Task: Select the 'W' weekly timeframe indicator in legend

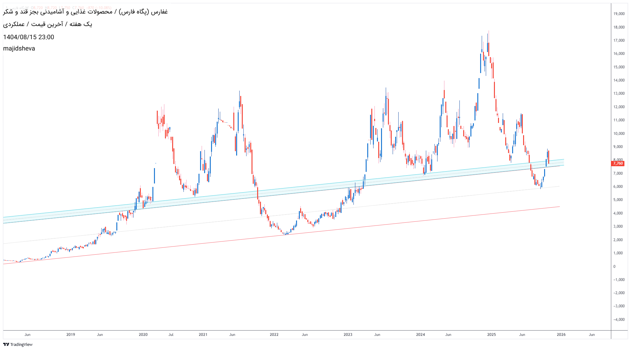Action: [x=27, y=7]
